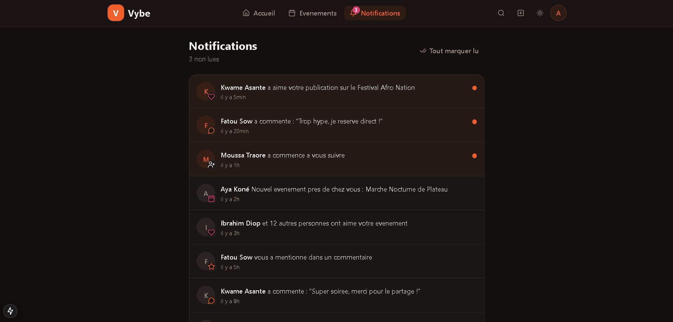Click Tout marquer lu
The height and width of the screenshot is (322, 673).
click(x=449, y=51)
